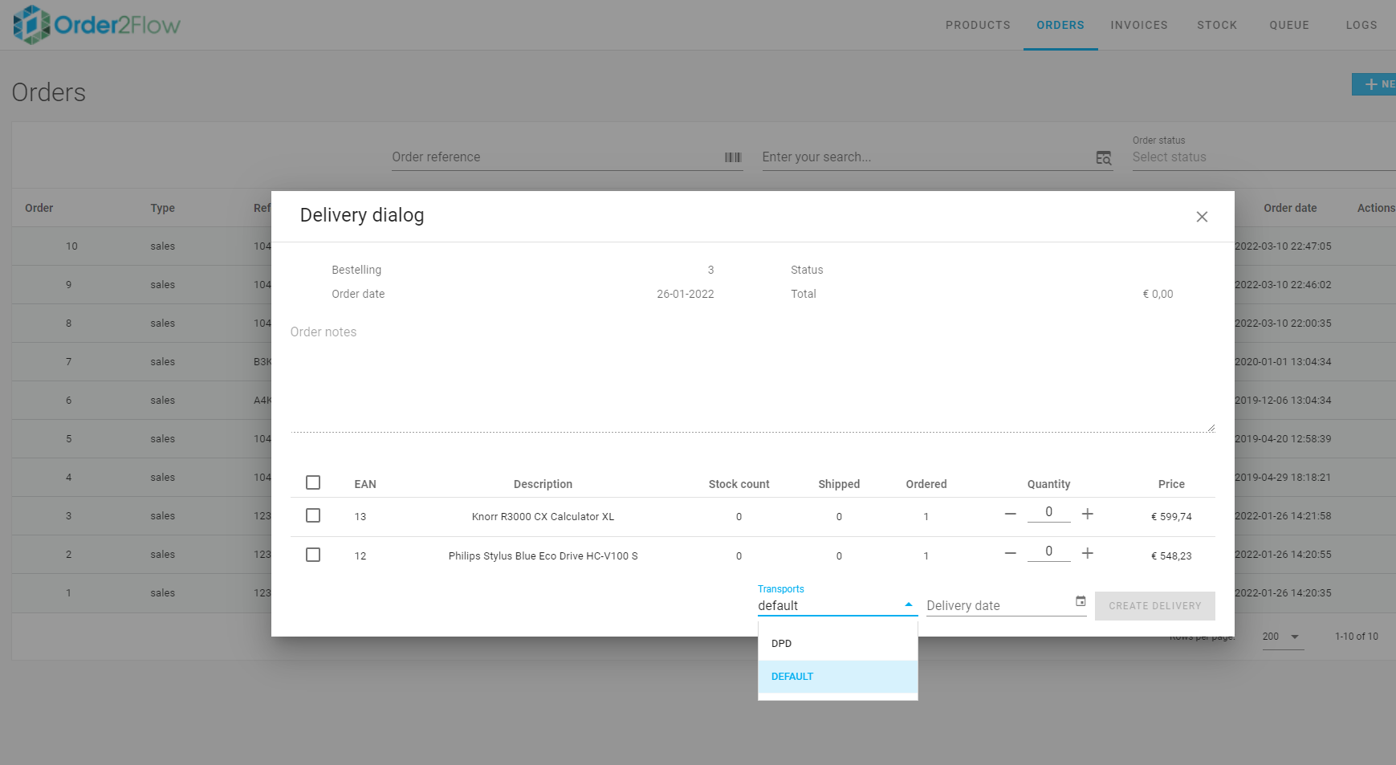The width and height of the screenshot is (1396, 765).
Task: Decrease quantity for Knorr R3000 CX Calculator
Action: 1011,514
